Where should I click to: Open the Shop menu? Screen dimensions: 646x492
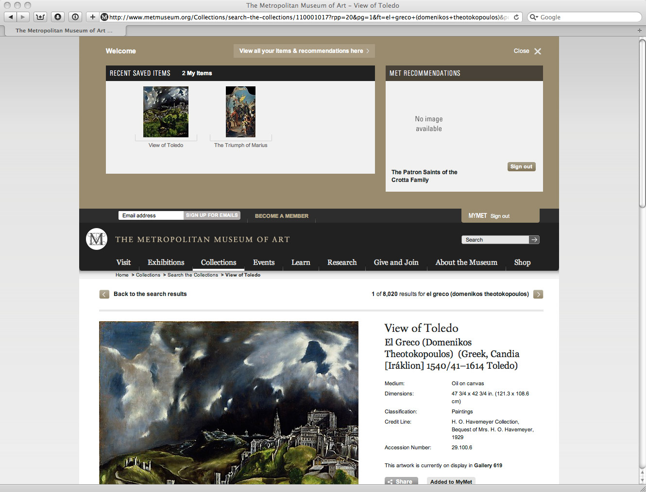click(x=522, y=262)
